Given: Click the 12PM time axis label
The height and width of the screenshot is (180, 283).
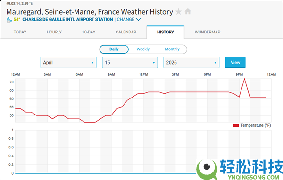Looking at the screenshot, I should pyautogui.click(x=143, y=74).
